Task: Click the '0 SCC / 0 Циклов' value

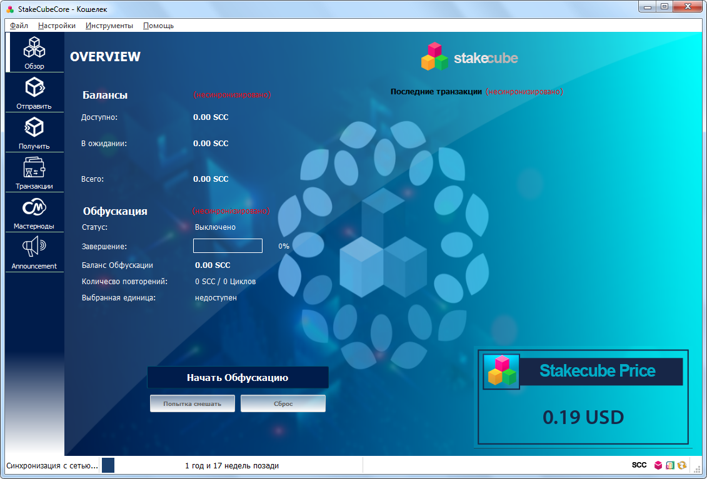Action: (x=226, y=282)
